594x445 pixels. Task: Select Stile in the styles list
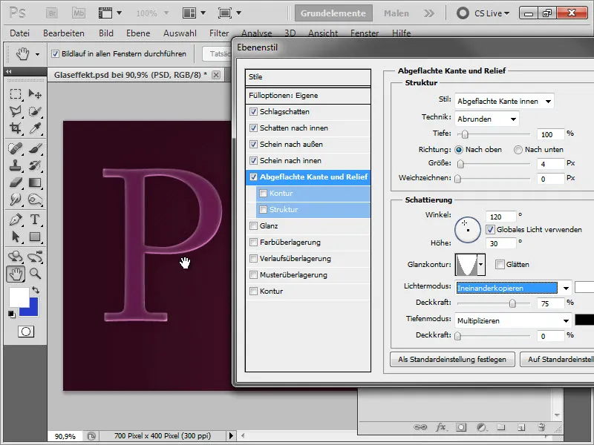click(x=308, y=77)
